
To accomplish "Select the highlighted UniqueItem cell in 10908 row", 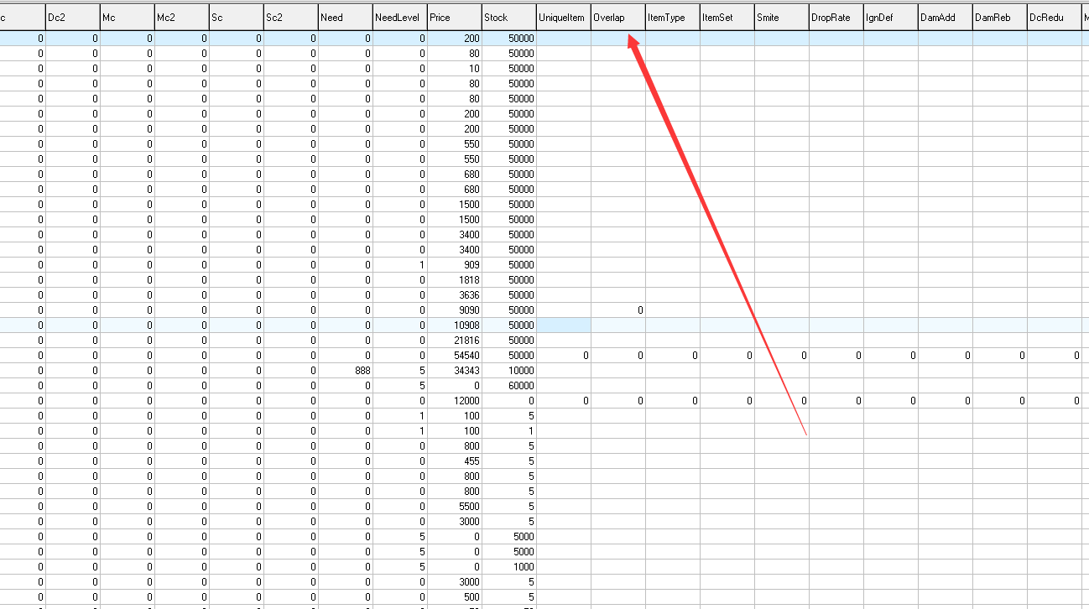I will (564, 325).
